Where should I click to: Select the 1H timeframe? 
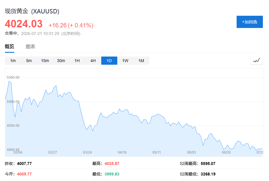tap(77, 61)
